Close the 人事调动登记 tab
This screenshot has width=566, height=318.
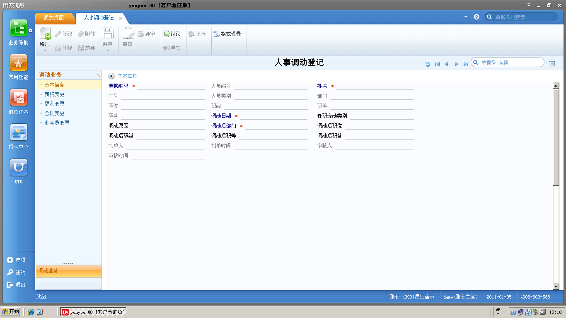121,18
